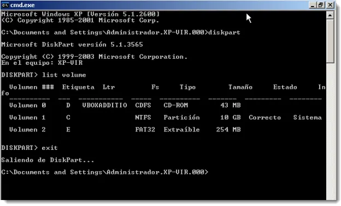Click drive letter 'E' of Volumen 2

(x=68, y=130)
